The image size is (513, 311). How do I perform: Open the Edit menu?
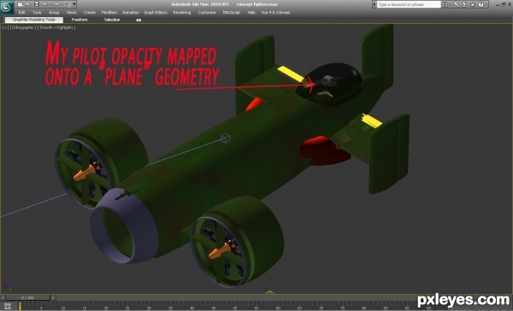21,13
